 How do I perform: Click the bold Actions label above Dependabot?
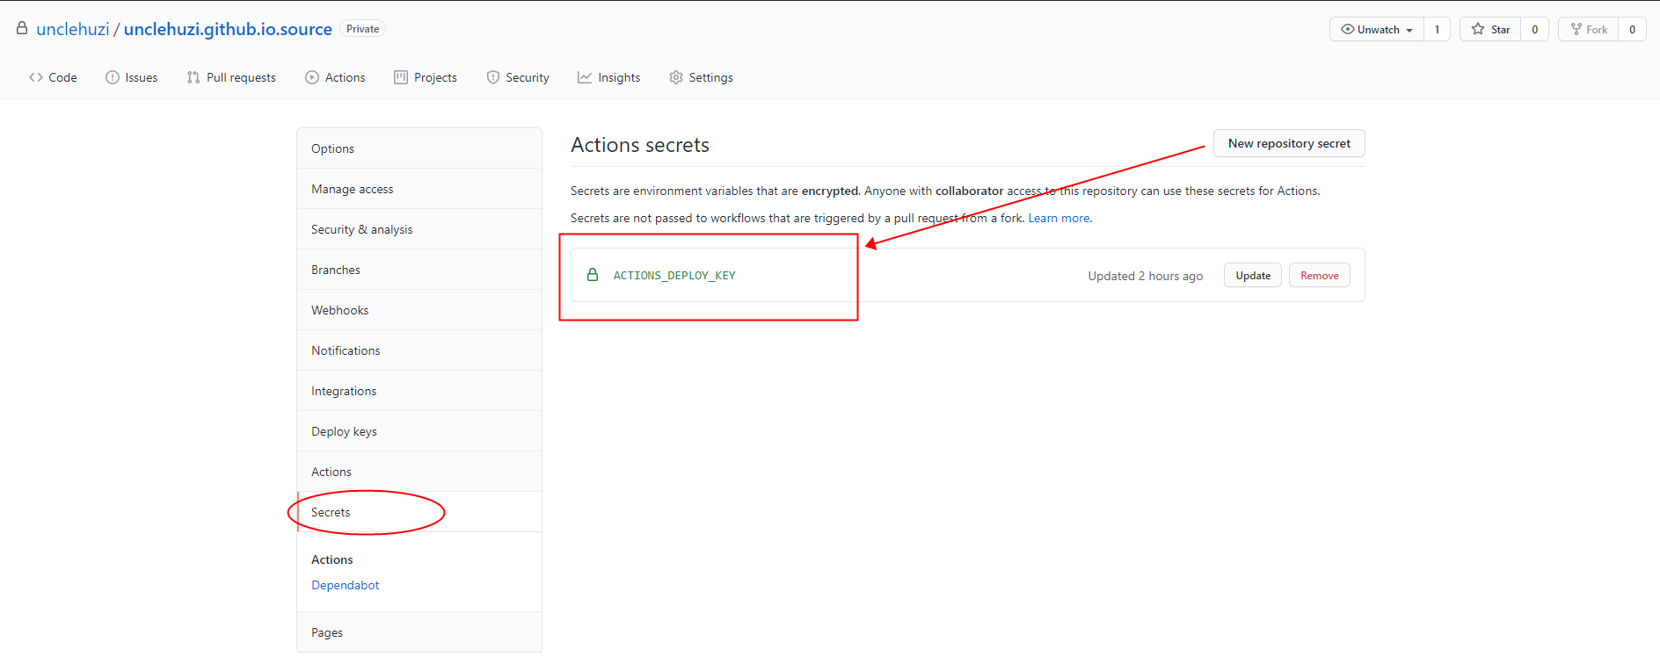[x=332, y=559]
